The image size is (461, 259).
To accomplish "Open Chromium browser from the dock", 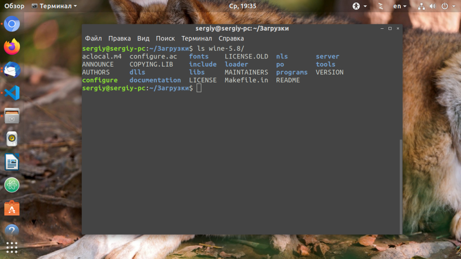I will [x=11, y=23].
